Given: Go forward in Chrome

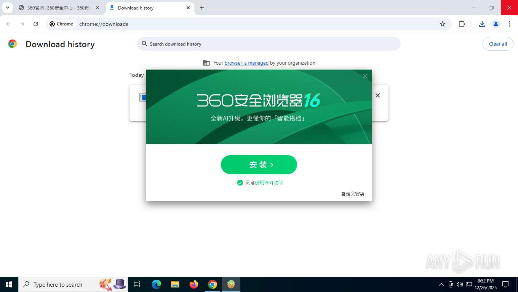Looking at the screenshot, I should point(22,24).
